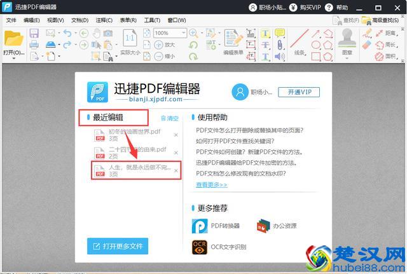The width and height of the screenshot is (407, 274).
Task: Expand the Redo history dropdown arrow
Action: click(x=76, y=45)
